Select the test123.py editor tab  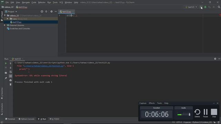(x=67, y=12)
